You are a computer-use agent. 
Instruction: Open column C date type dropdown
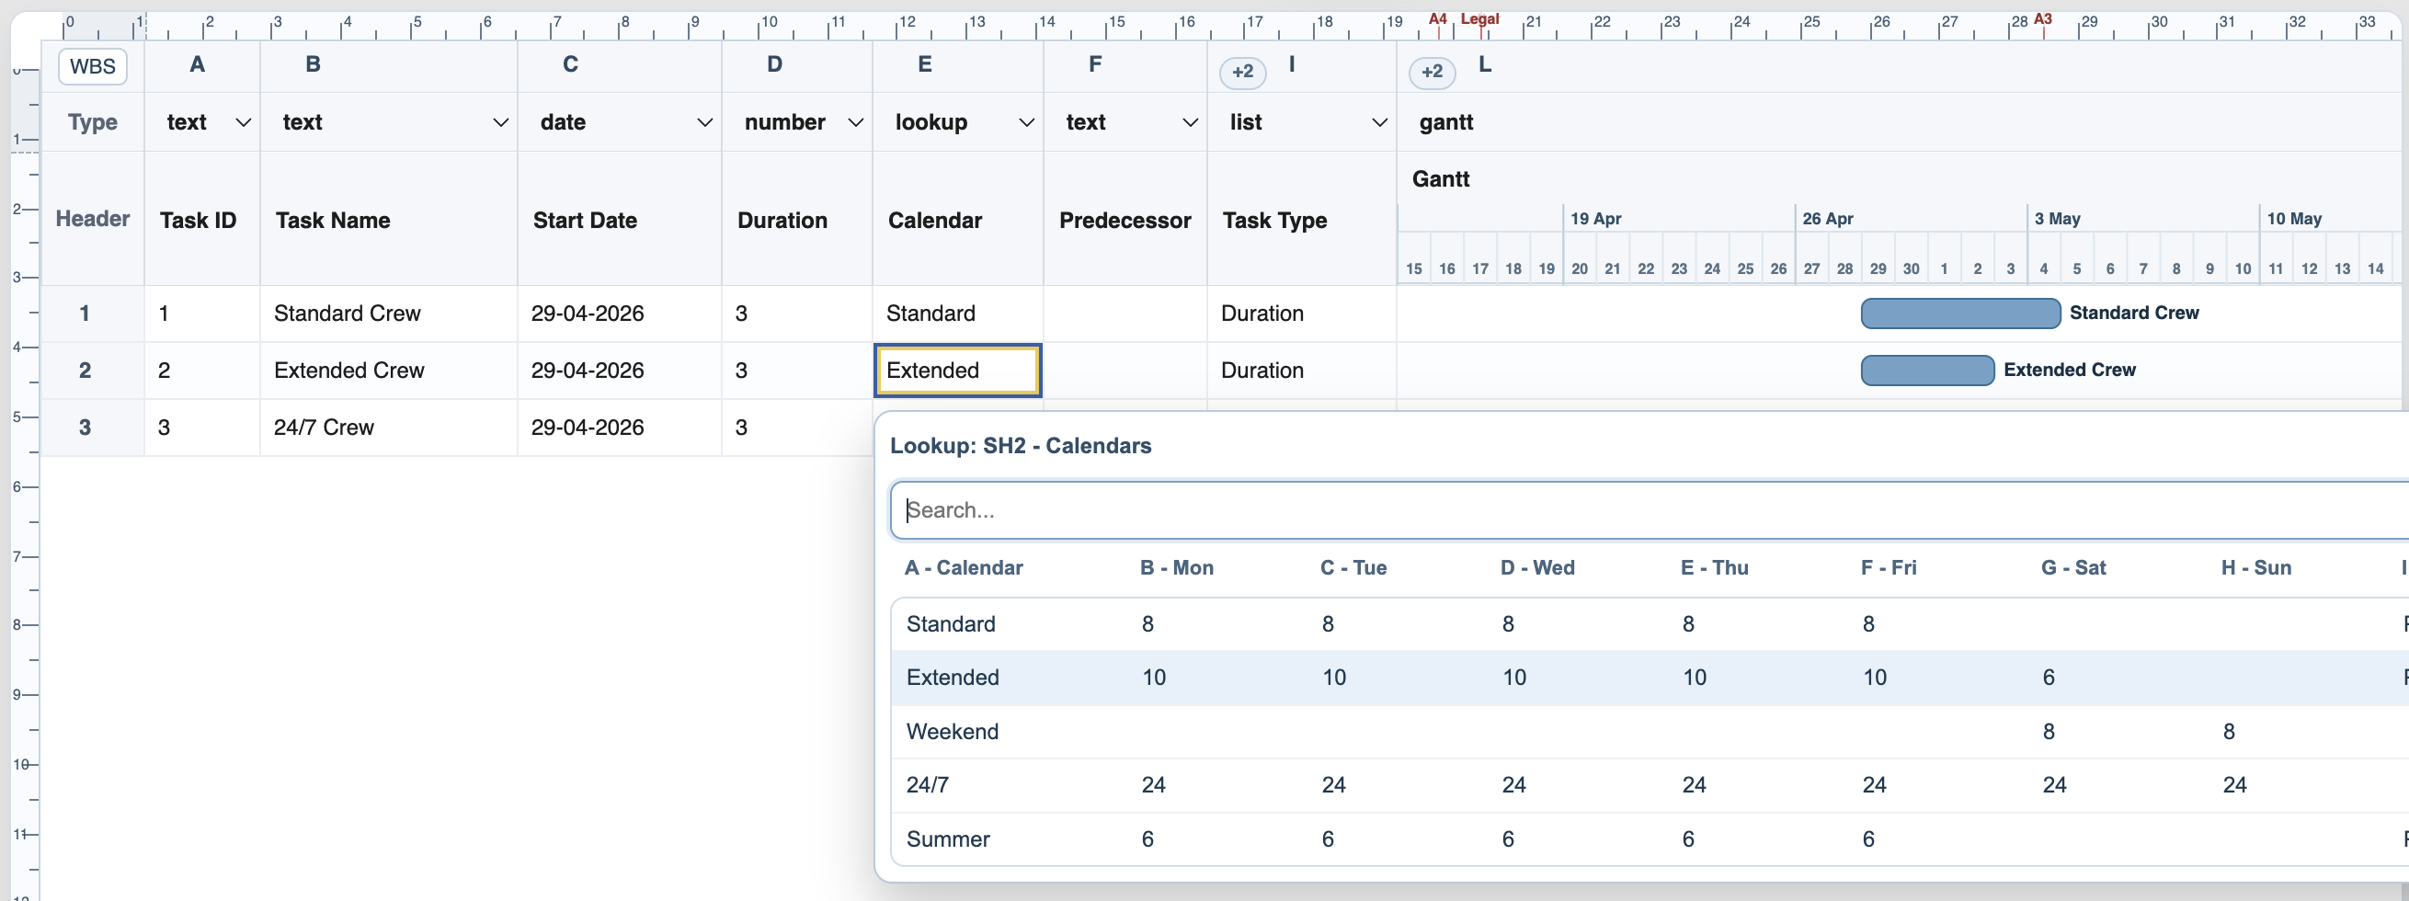704,122
